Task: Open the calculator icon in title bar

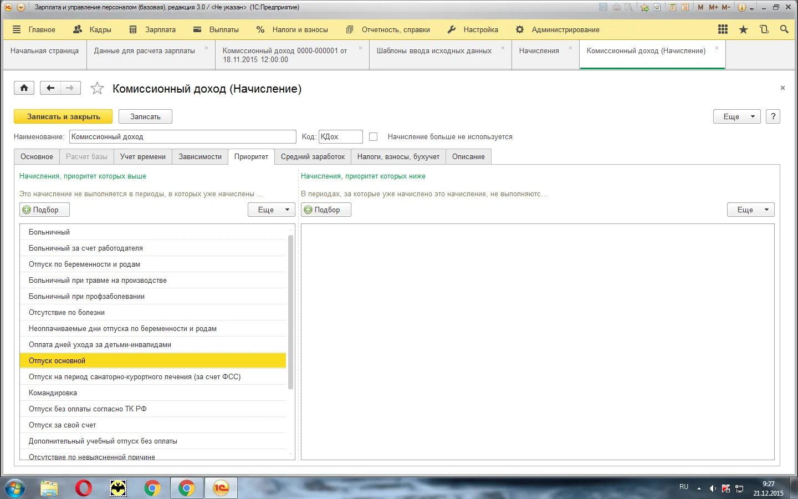Action: (x=672, y=7)
